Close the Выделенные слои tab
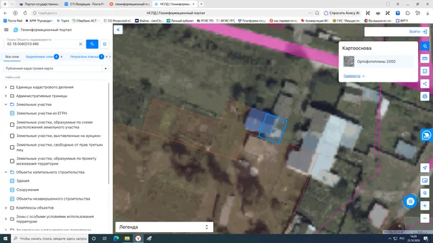Screen dimensions: 433x243 coord(62,57)
